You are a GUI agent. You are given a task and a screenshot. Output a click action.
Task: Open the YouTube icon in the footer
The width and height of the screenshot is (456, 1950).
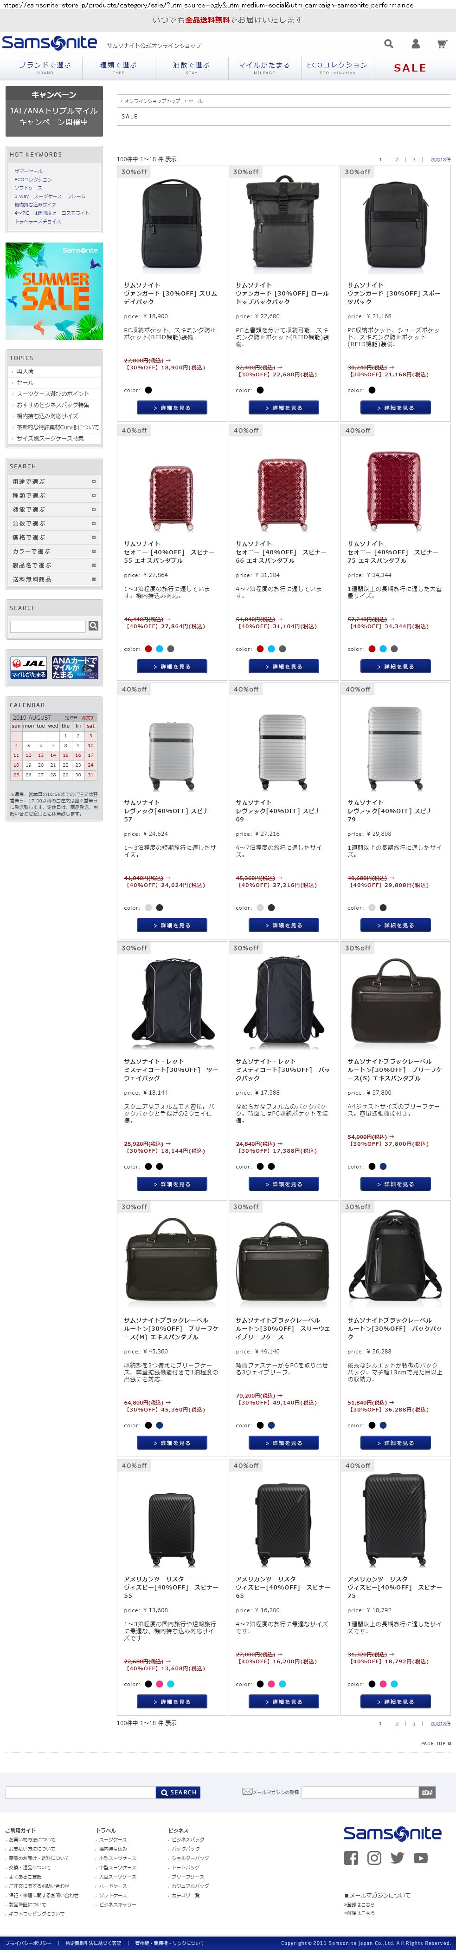[x=421, y=1858]
